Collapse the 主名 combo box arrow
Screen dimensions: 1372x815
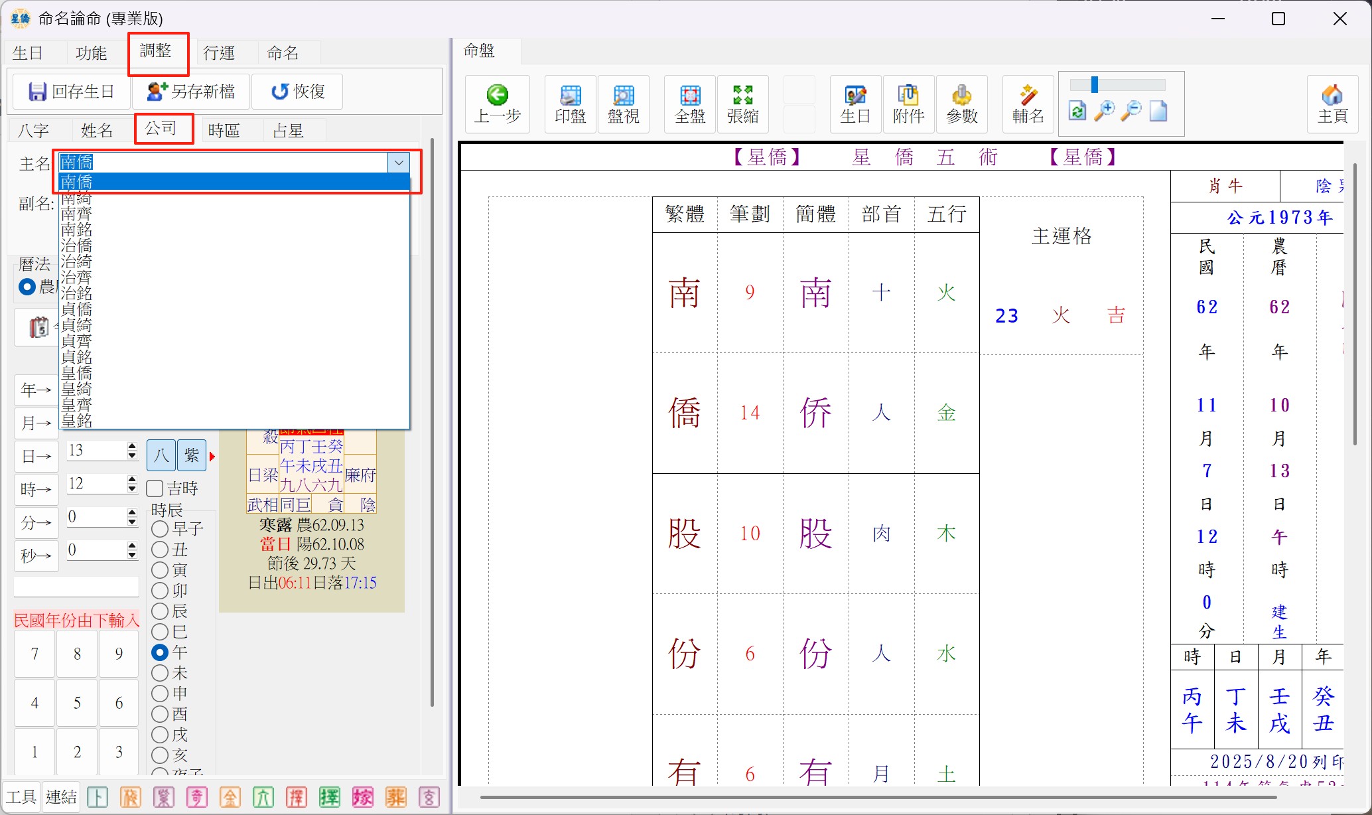pyautogui.click(x=399, y=163)
